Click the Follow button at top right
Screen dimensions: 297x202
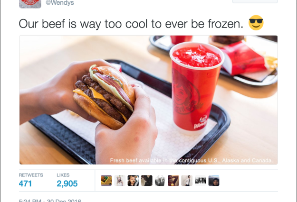pyautogui.click(x=255, y=1)
